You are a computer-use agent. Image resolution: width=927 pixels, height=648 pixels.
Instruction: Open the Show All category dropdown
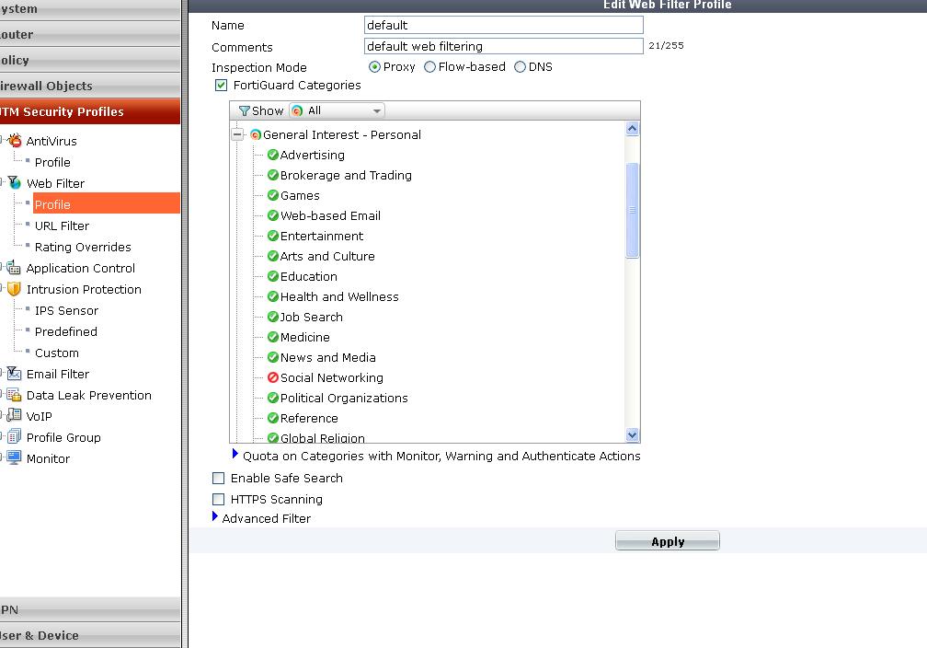(337, 110)
